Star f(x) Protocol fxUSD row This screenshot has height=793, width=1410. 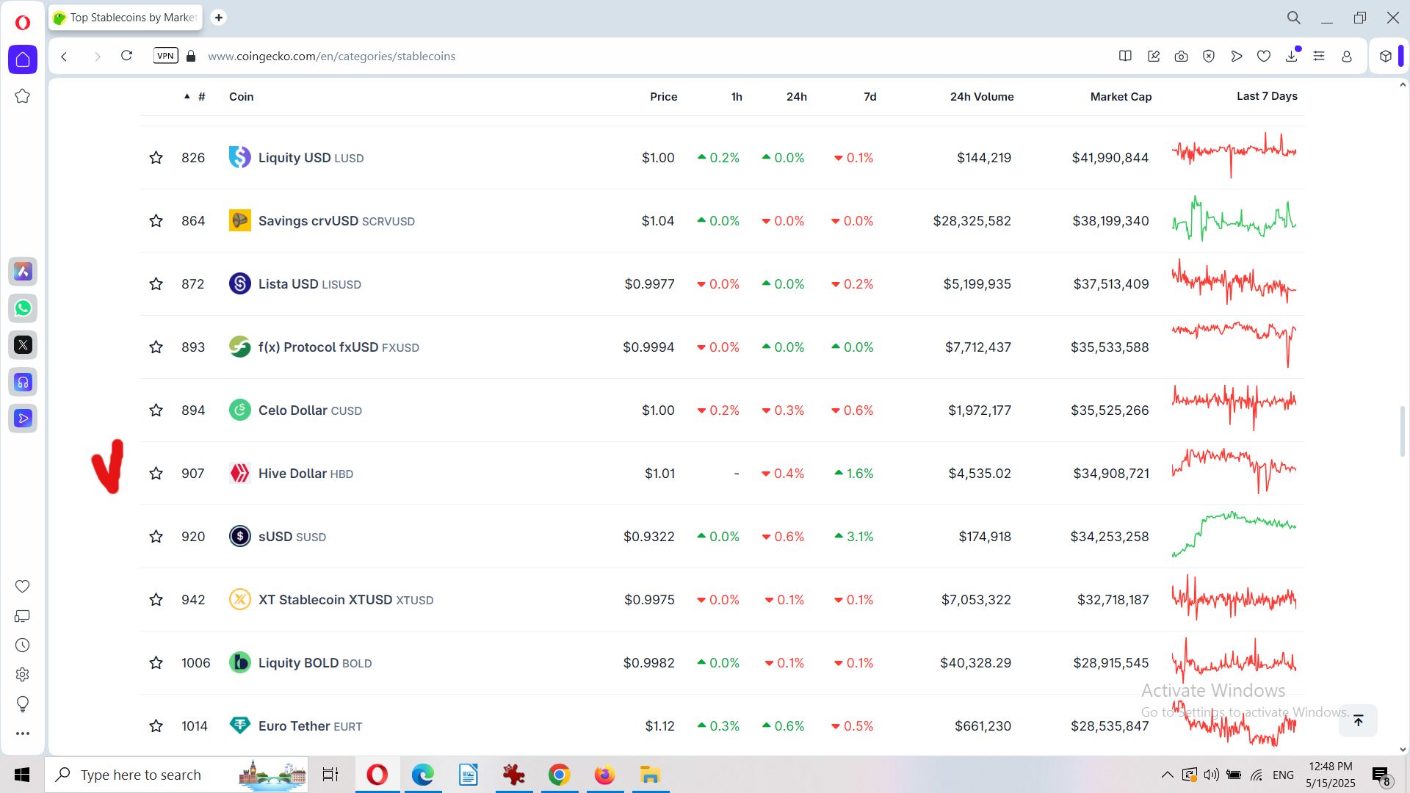click(x=156, y=347)
